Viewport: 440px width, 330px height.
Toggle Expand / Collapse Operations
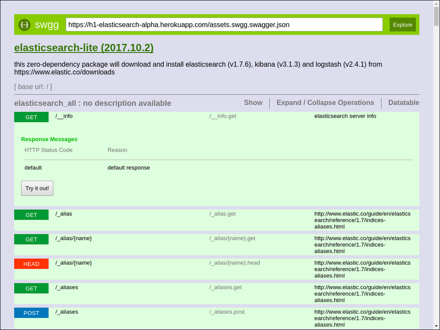point(325,103)
